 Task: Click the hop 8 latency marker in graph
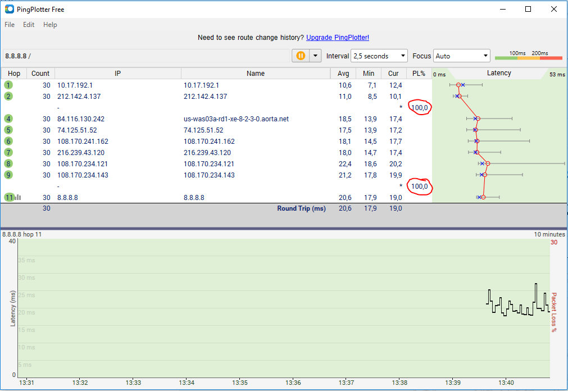[x=488, y=164]
